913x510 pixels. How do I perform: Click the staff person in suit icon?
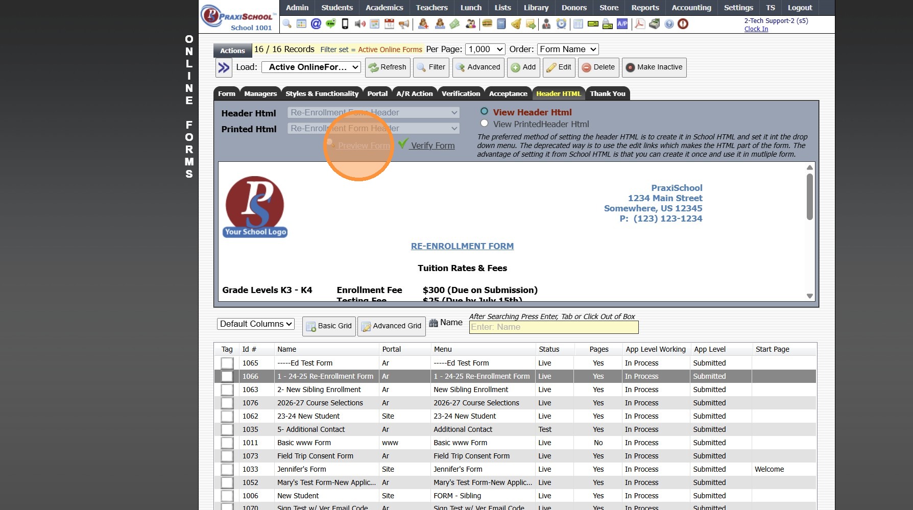click(x=546, y=24)
